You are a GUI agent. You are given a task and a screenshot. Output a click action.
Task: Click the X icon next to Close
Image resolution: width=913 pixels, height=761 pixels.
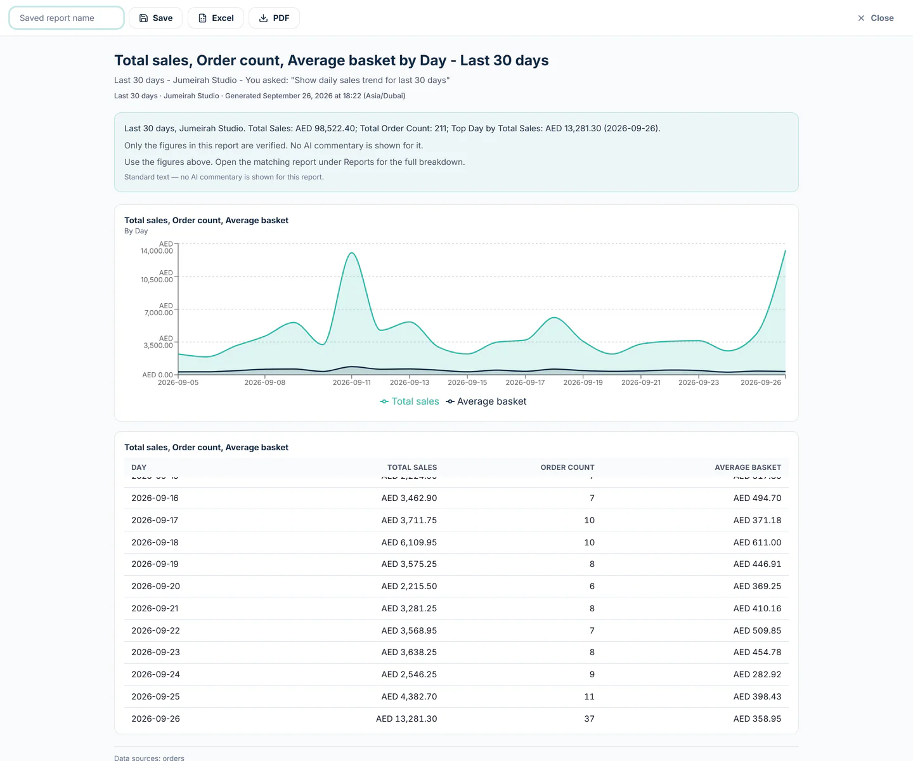[861, 18]
